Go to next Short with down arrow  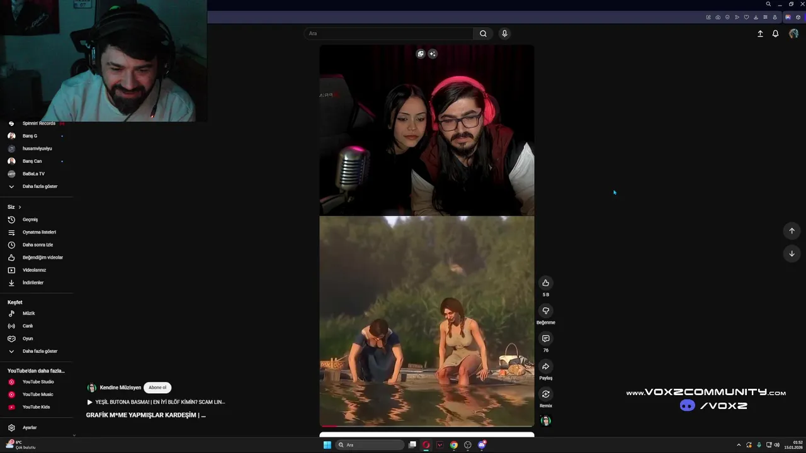(792, 254)
